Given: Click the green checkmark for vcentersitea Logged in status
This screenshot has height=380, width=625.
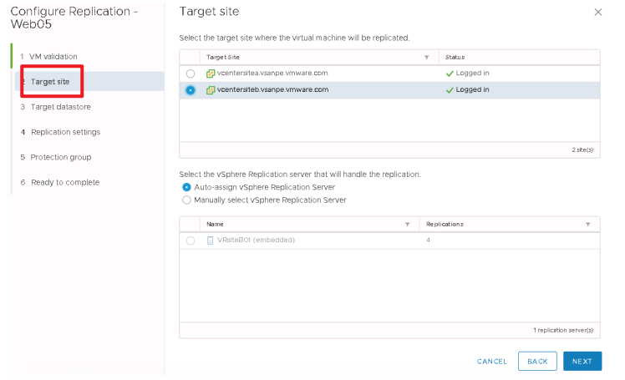Looking at the screenshot, I should 450,73.
